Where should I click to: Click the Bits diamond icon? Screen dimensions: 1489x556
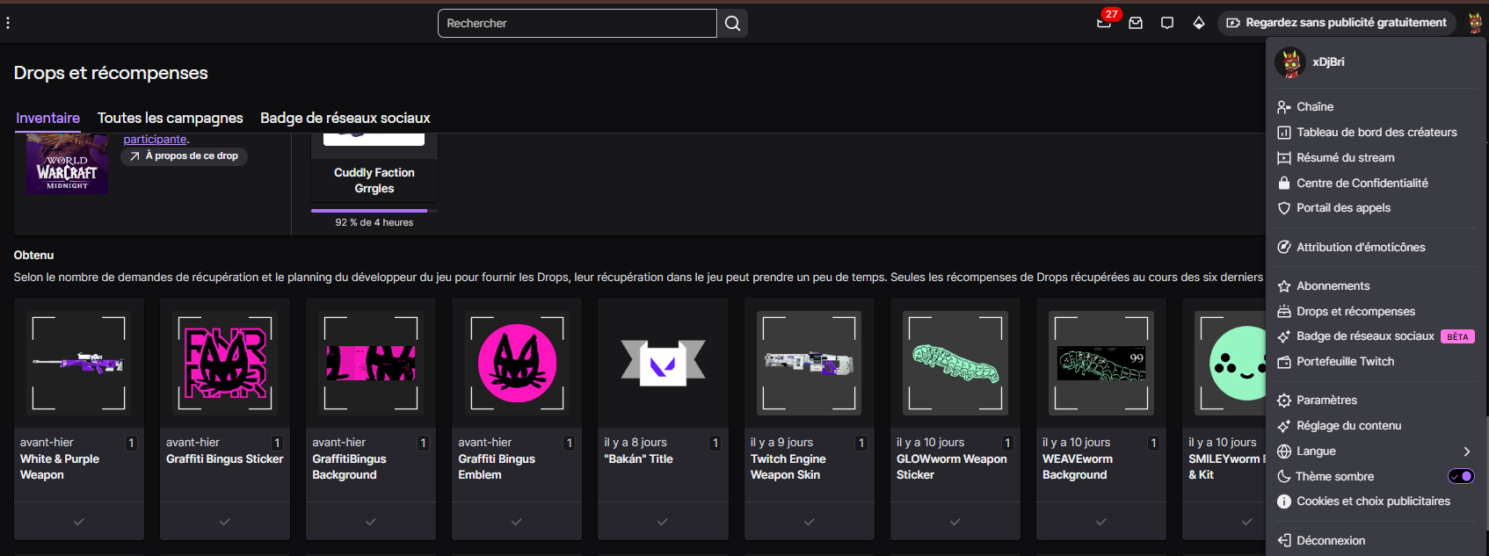click(x=1198, y=23)
